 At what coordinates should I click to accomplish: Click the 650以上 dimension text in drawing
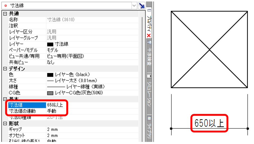209,123
